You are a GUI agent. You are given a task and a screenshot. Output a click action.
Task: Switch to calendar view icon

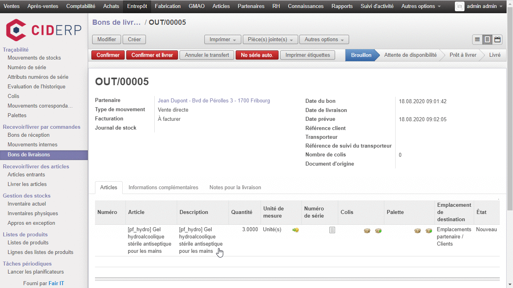coord(497,40)
